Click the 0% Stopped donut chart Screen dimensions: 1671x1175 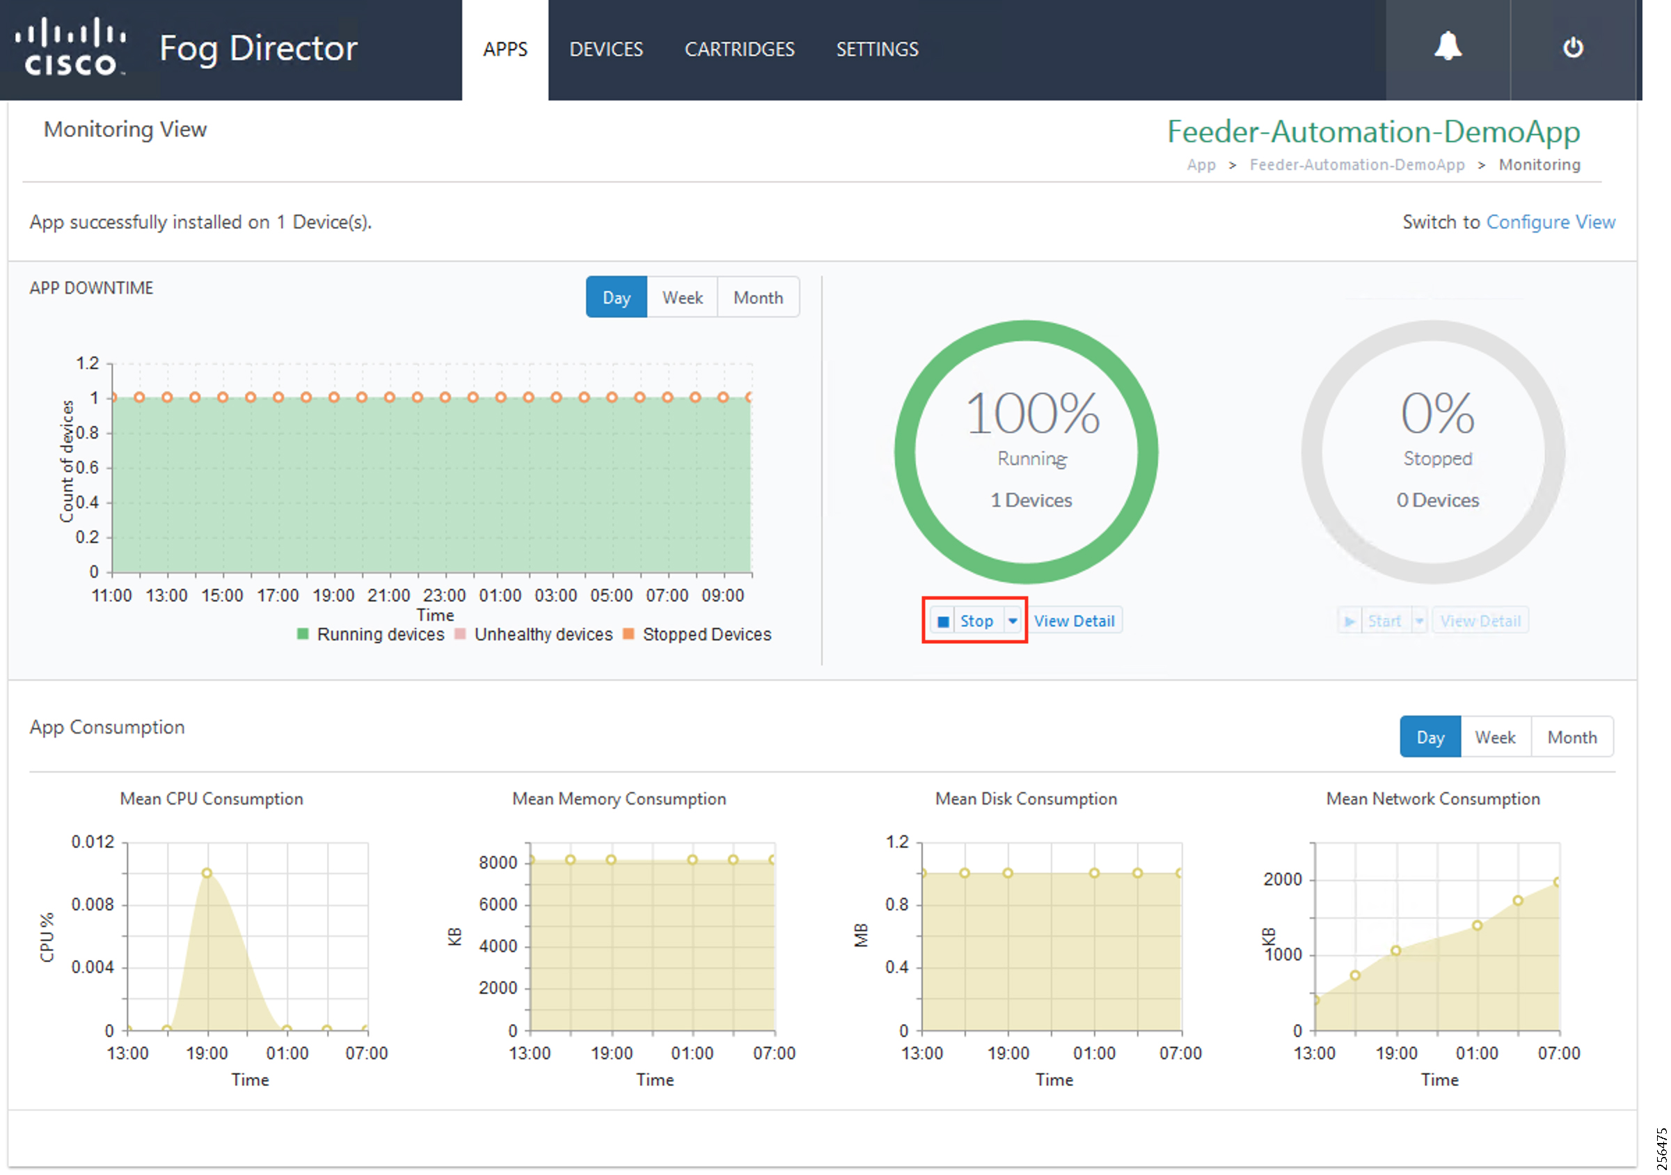[1433, 452]
